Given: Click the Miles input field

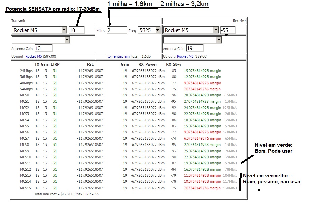Looking at the screenshot, I should pos(117,30).
